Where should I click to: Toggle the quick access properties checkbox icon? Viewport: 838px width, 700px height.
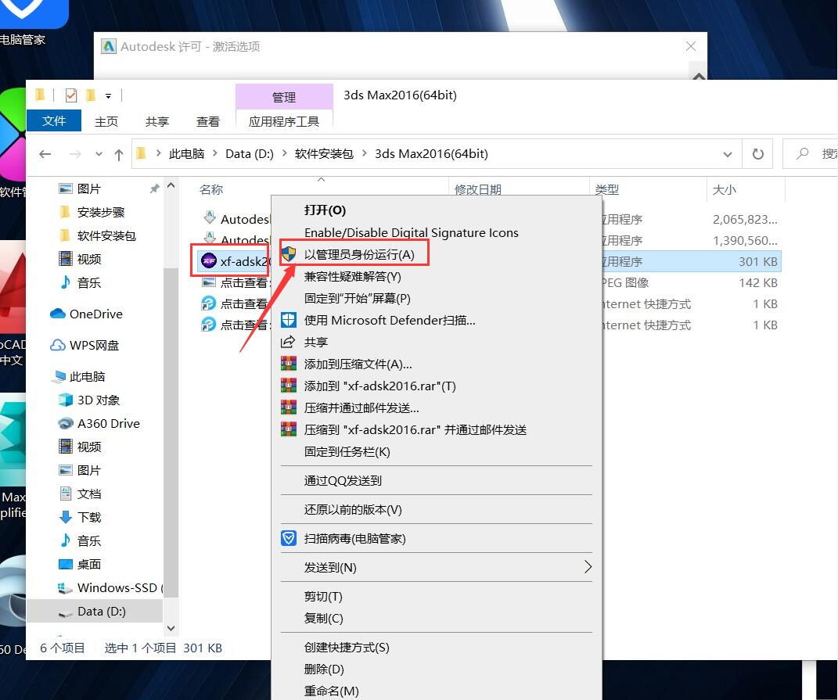(x=71, y=95)
